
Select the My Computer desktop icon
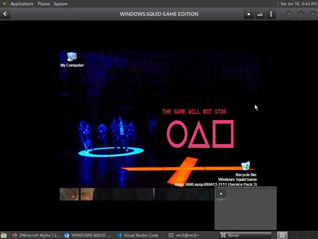tap(72, 59)
